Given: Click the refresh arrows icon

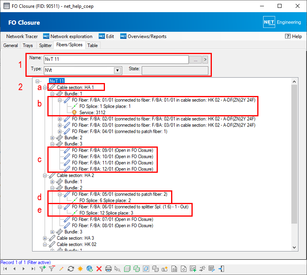Looking at the screenshot, I should [x=71, y=269].
